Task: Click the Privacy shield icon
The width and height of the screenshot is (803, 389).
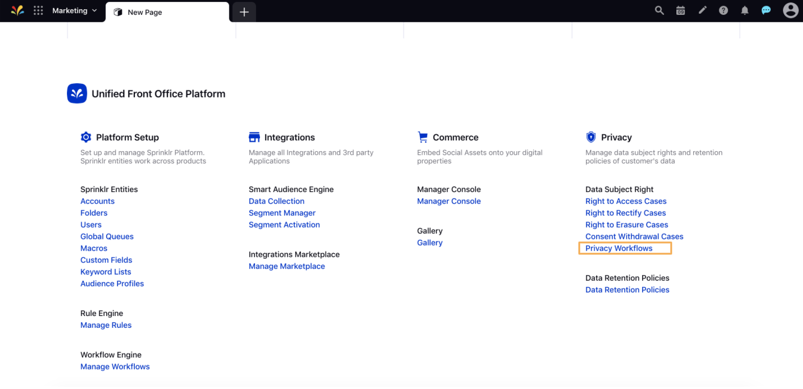Action: 591,137
